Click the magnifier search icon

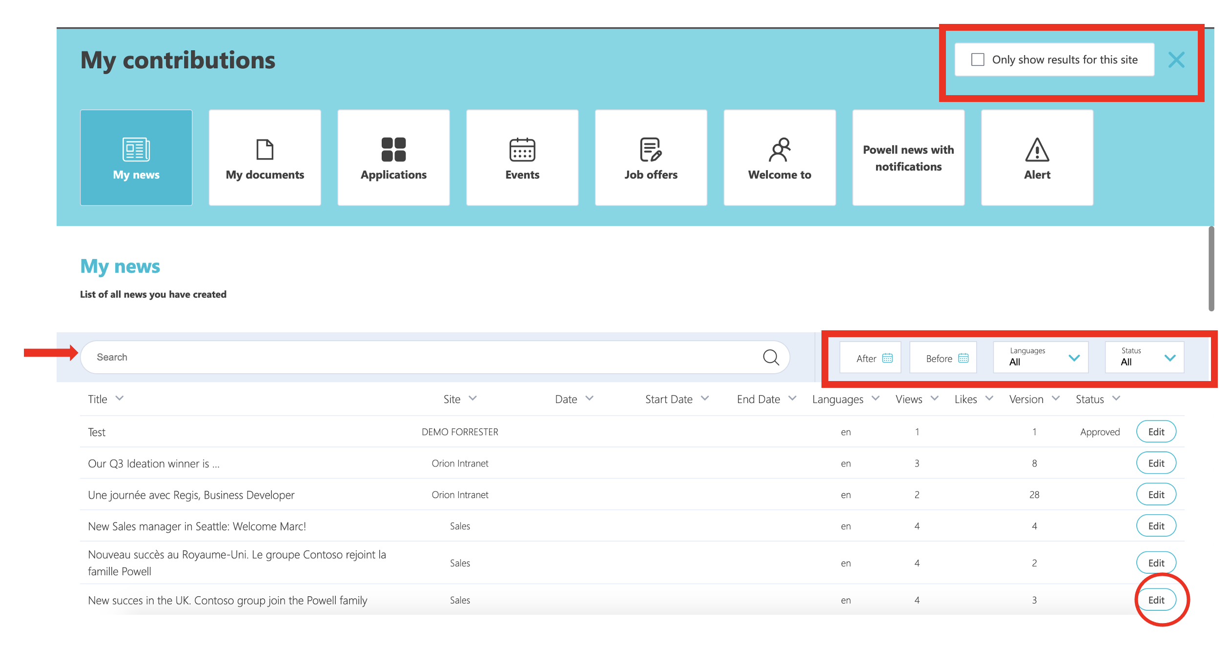pos(771,357)
